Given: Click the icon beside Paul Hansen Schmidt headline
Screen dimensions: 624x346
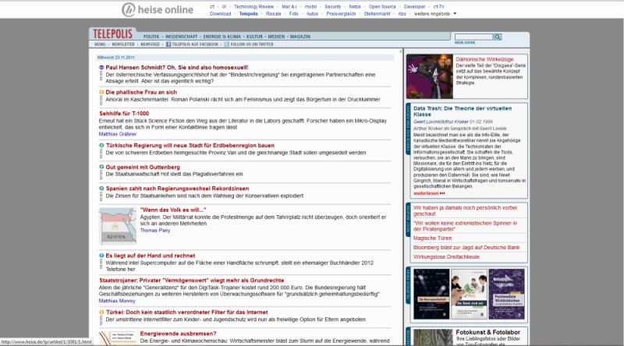Looking at the screenshot, I should (x=101, y=68).
